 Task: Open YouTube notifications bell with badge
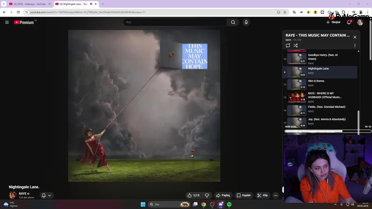tap(349, 22)
